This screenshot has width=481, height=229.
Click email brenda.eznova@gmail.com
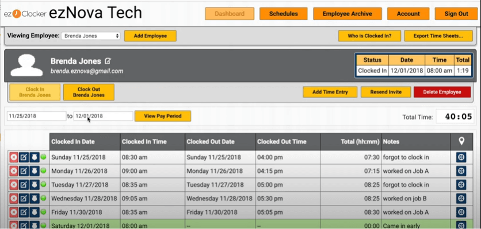(87, 71)
